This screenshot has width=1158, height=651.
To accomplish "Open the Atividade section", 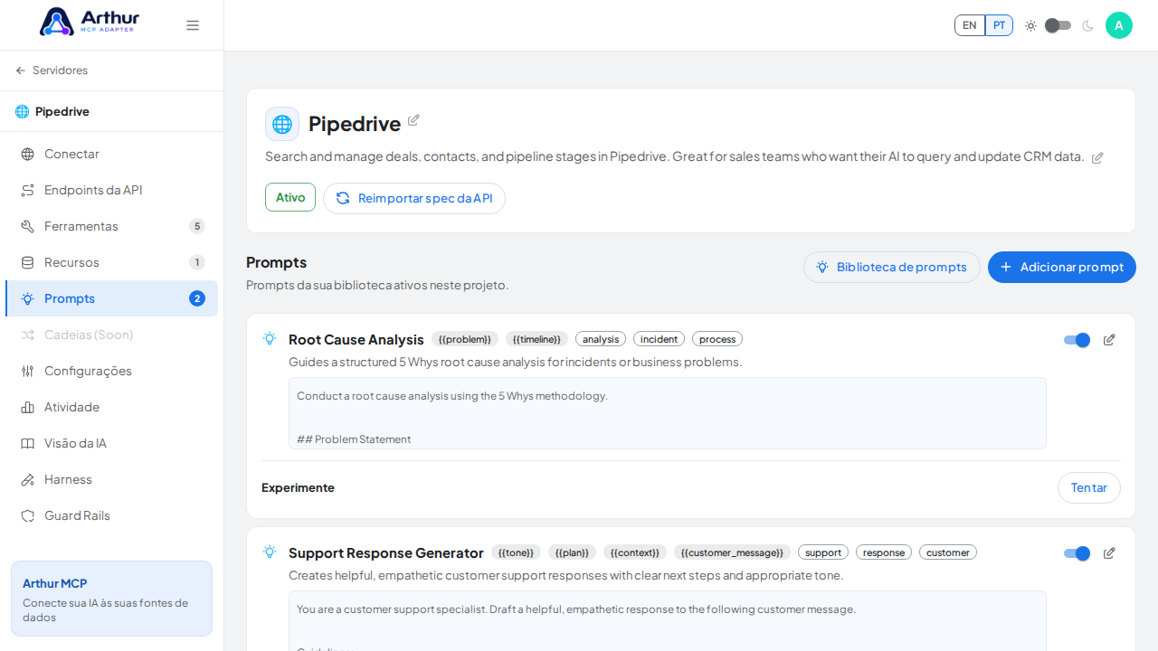I will (x=112, y=407).
